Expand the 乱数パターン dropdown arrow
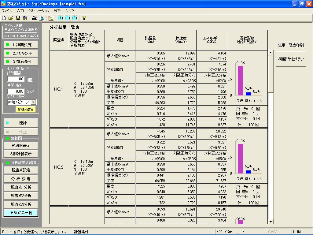Viewport: 313px width, 235px height. [33, 102]
